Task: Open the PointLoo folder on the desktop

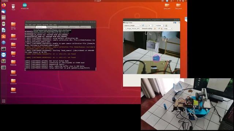Action: click(x=13, y=63)
